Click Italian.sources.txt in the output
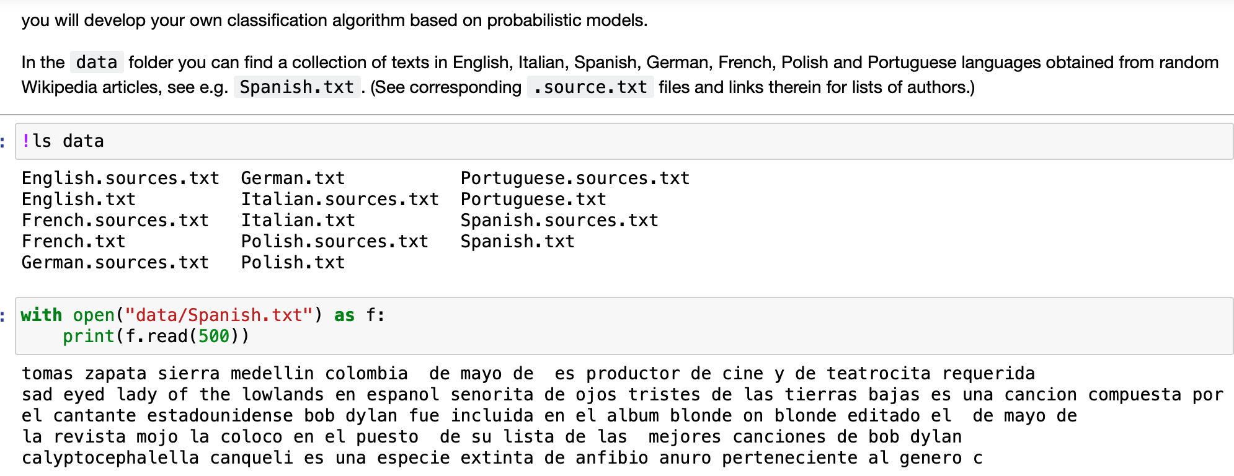This screenshot has height=476, width=1234. pyautogui.click(x=340, y=200)
